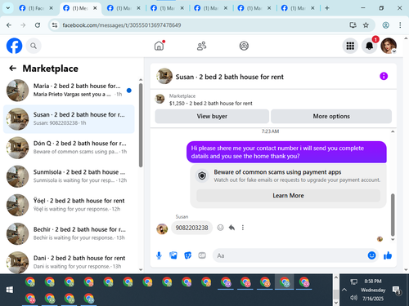Image resolution: width=409 pixels, height=306 pixels.
Task: Close the active Messenger browser tab
Action: pos(95,8)
